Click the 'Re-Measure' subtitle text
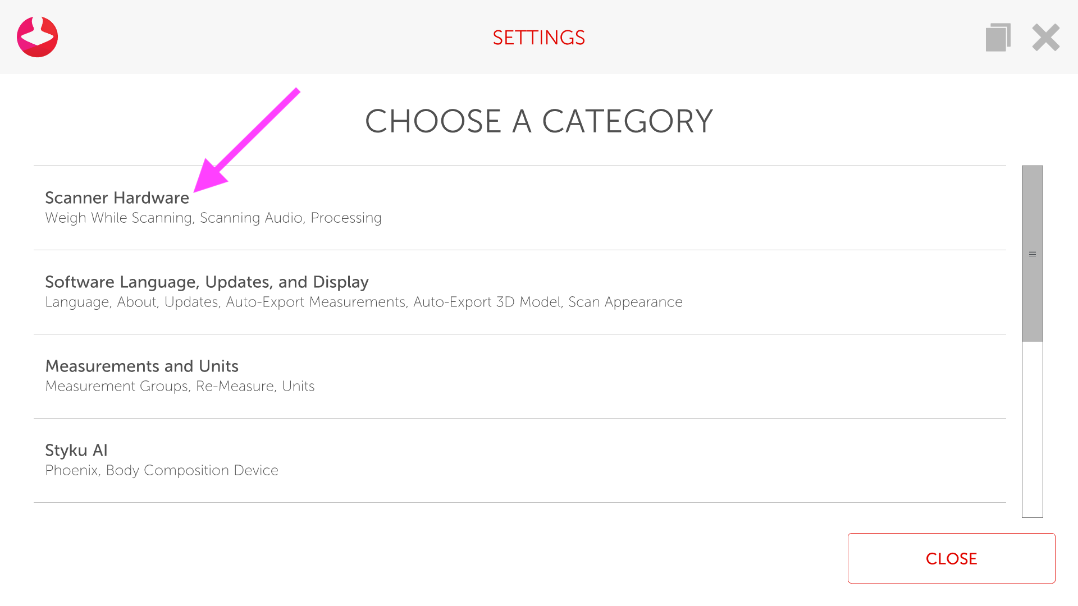Viewport: 1078px width, 606px height. (235, 387)
